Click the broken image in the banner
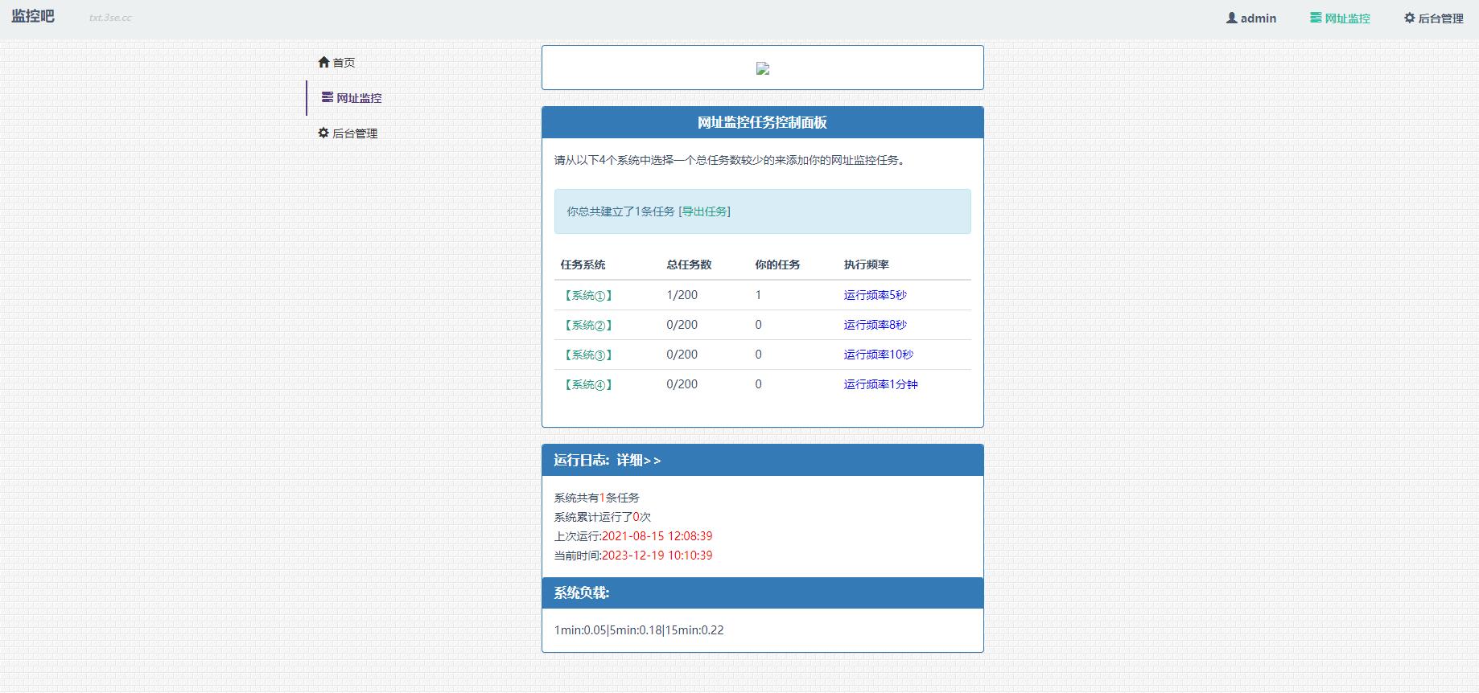Screen dimensions: 1479x693 763,68
